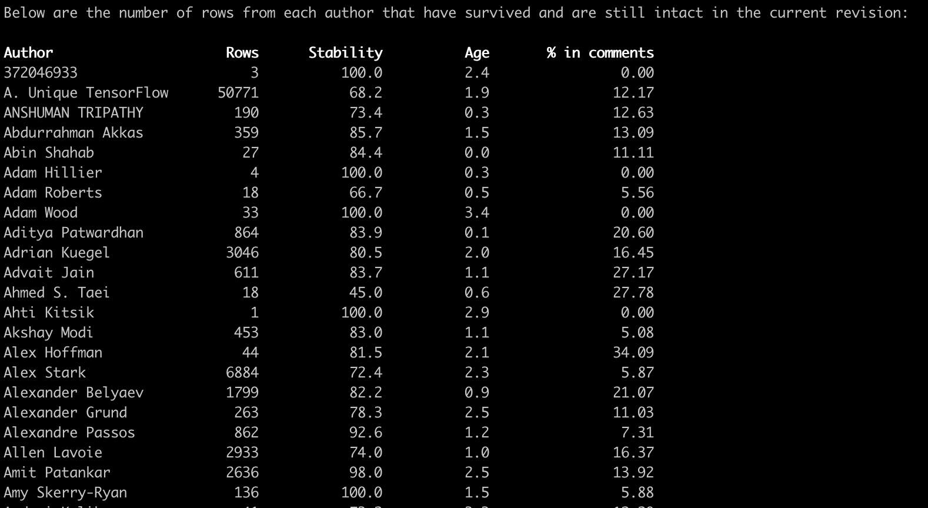Click Adam Wood's age value 3.4
This screenshot has width=928, height=508.
(x=476, y=213)
